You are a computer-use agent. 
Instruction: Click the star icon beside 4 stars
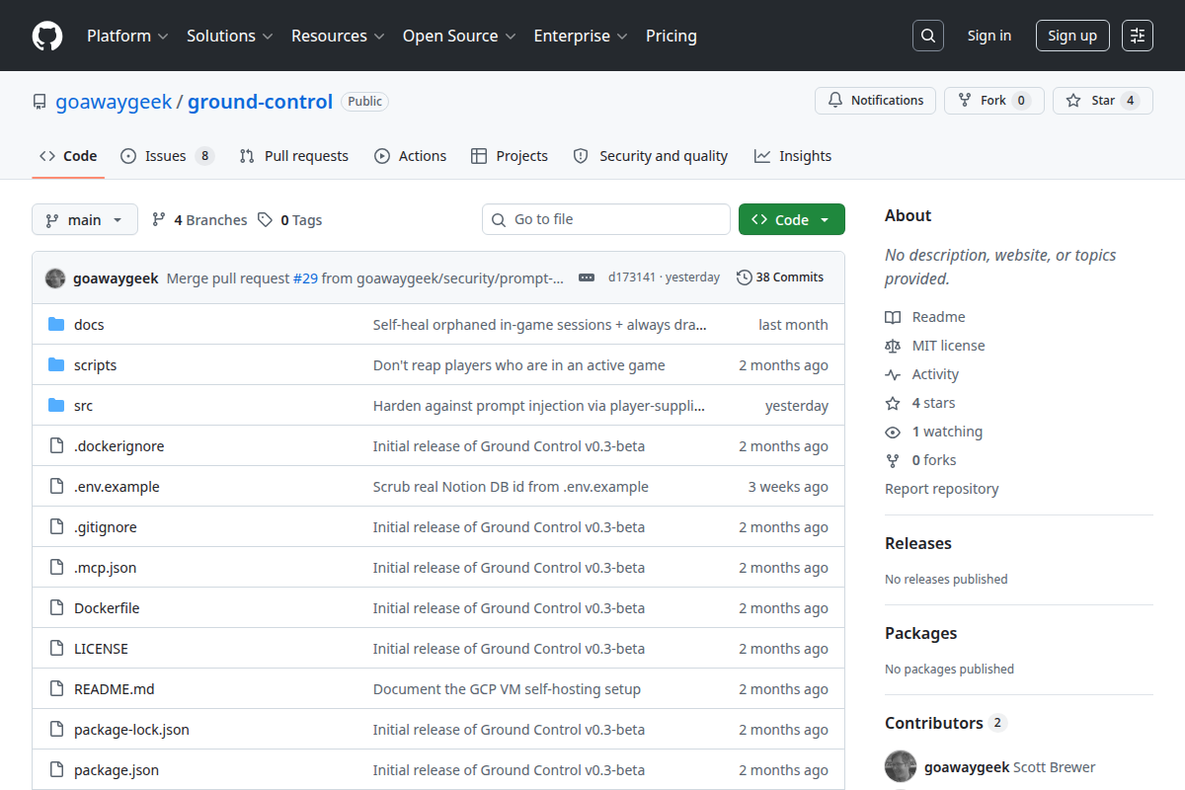[x=893, y=403]
